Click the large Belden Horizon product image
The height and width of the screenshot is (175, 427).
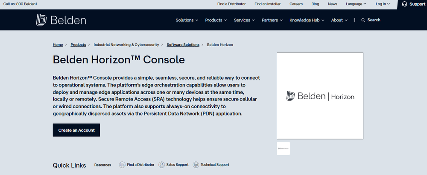pos(320,96)
